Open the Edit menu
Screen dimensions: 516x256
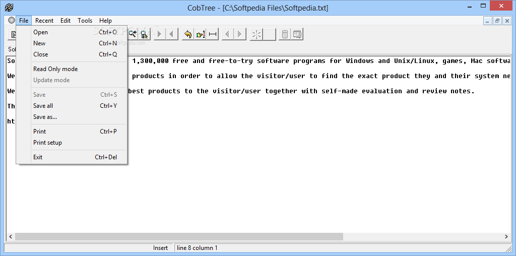66,20
